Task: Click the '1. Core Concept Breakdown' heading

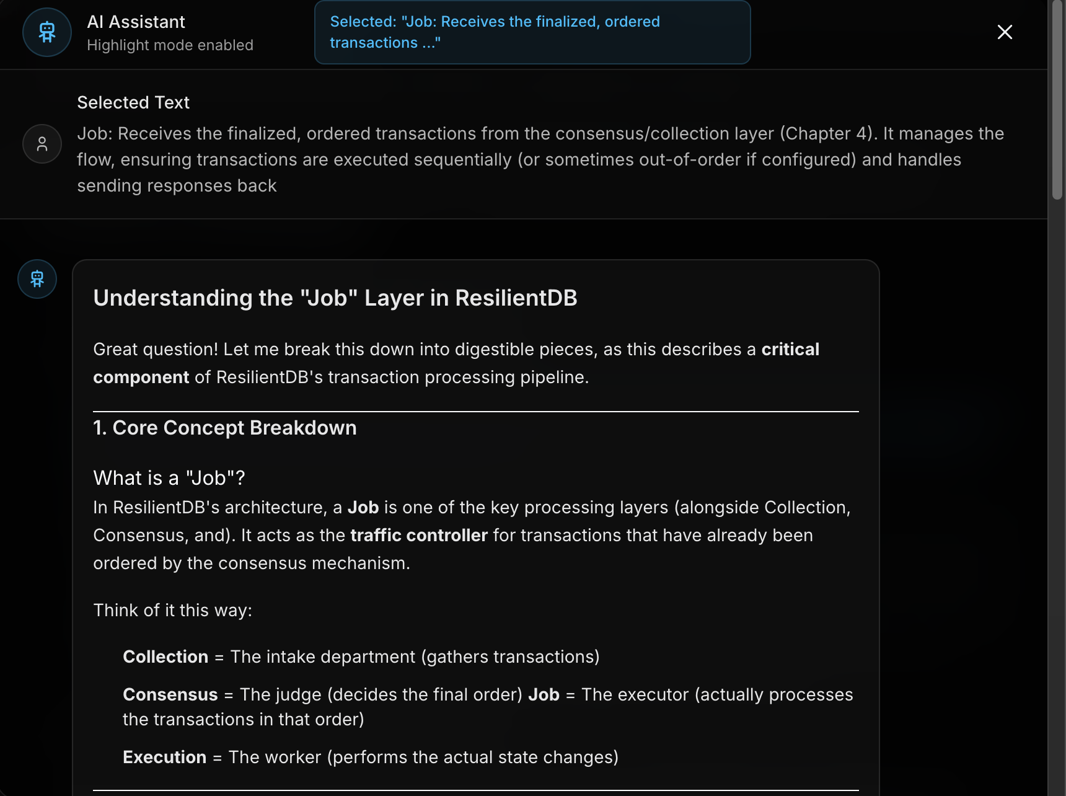Action: pyautogui.click(x=225, y=428)
